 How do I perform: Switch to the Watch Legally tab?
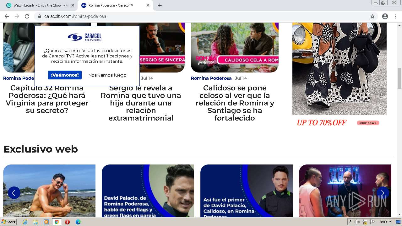point(40,5)
